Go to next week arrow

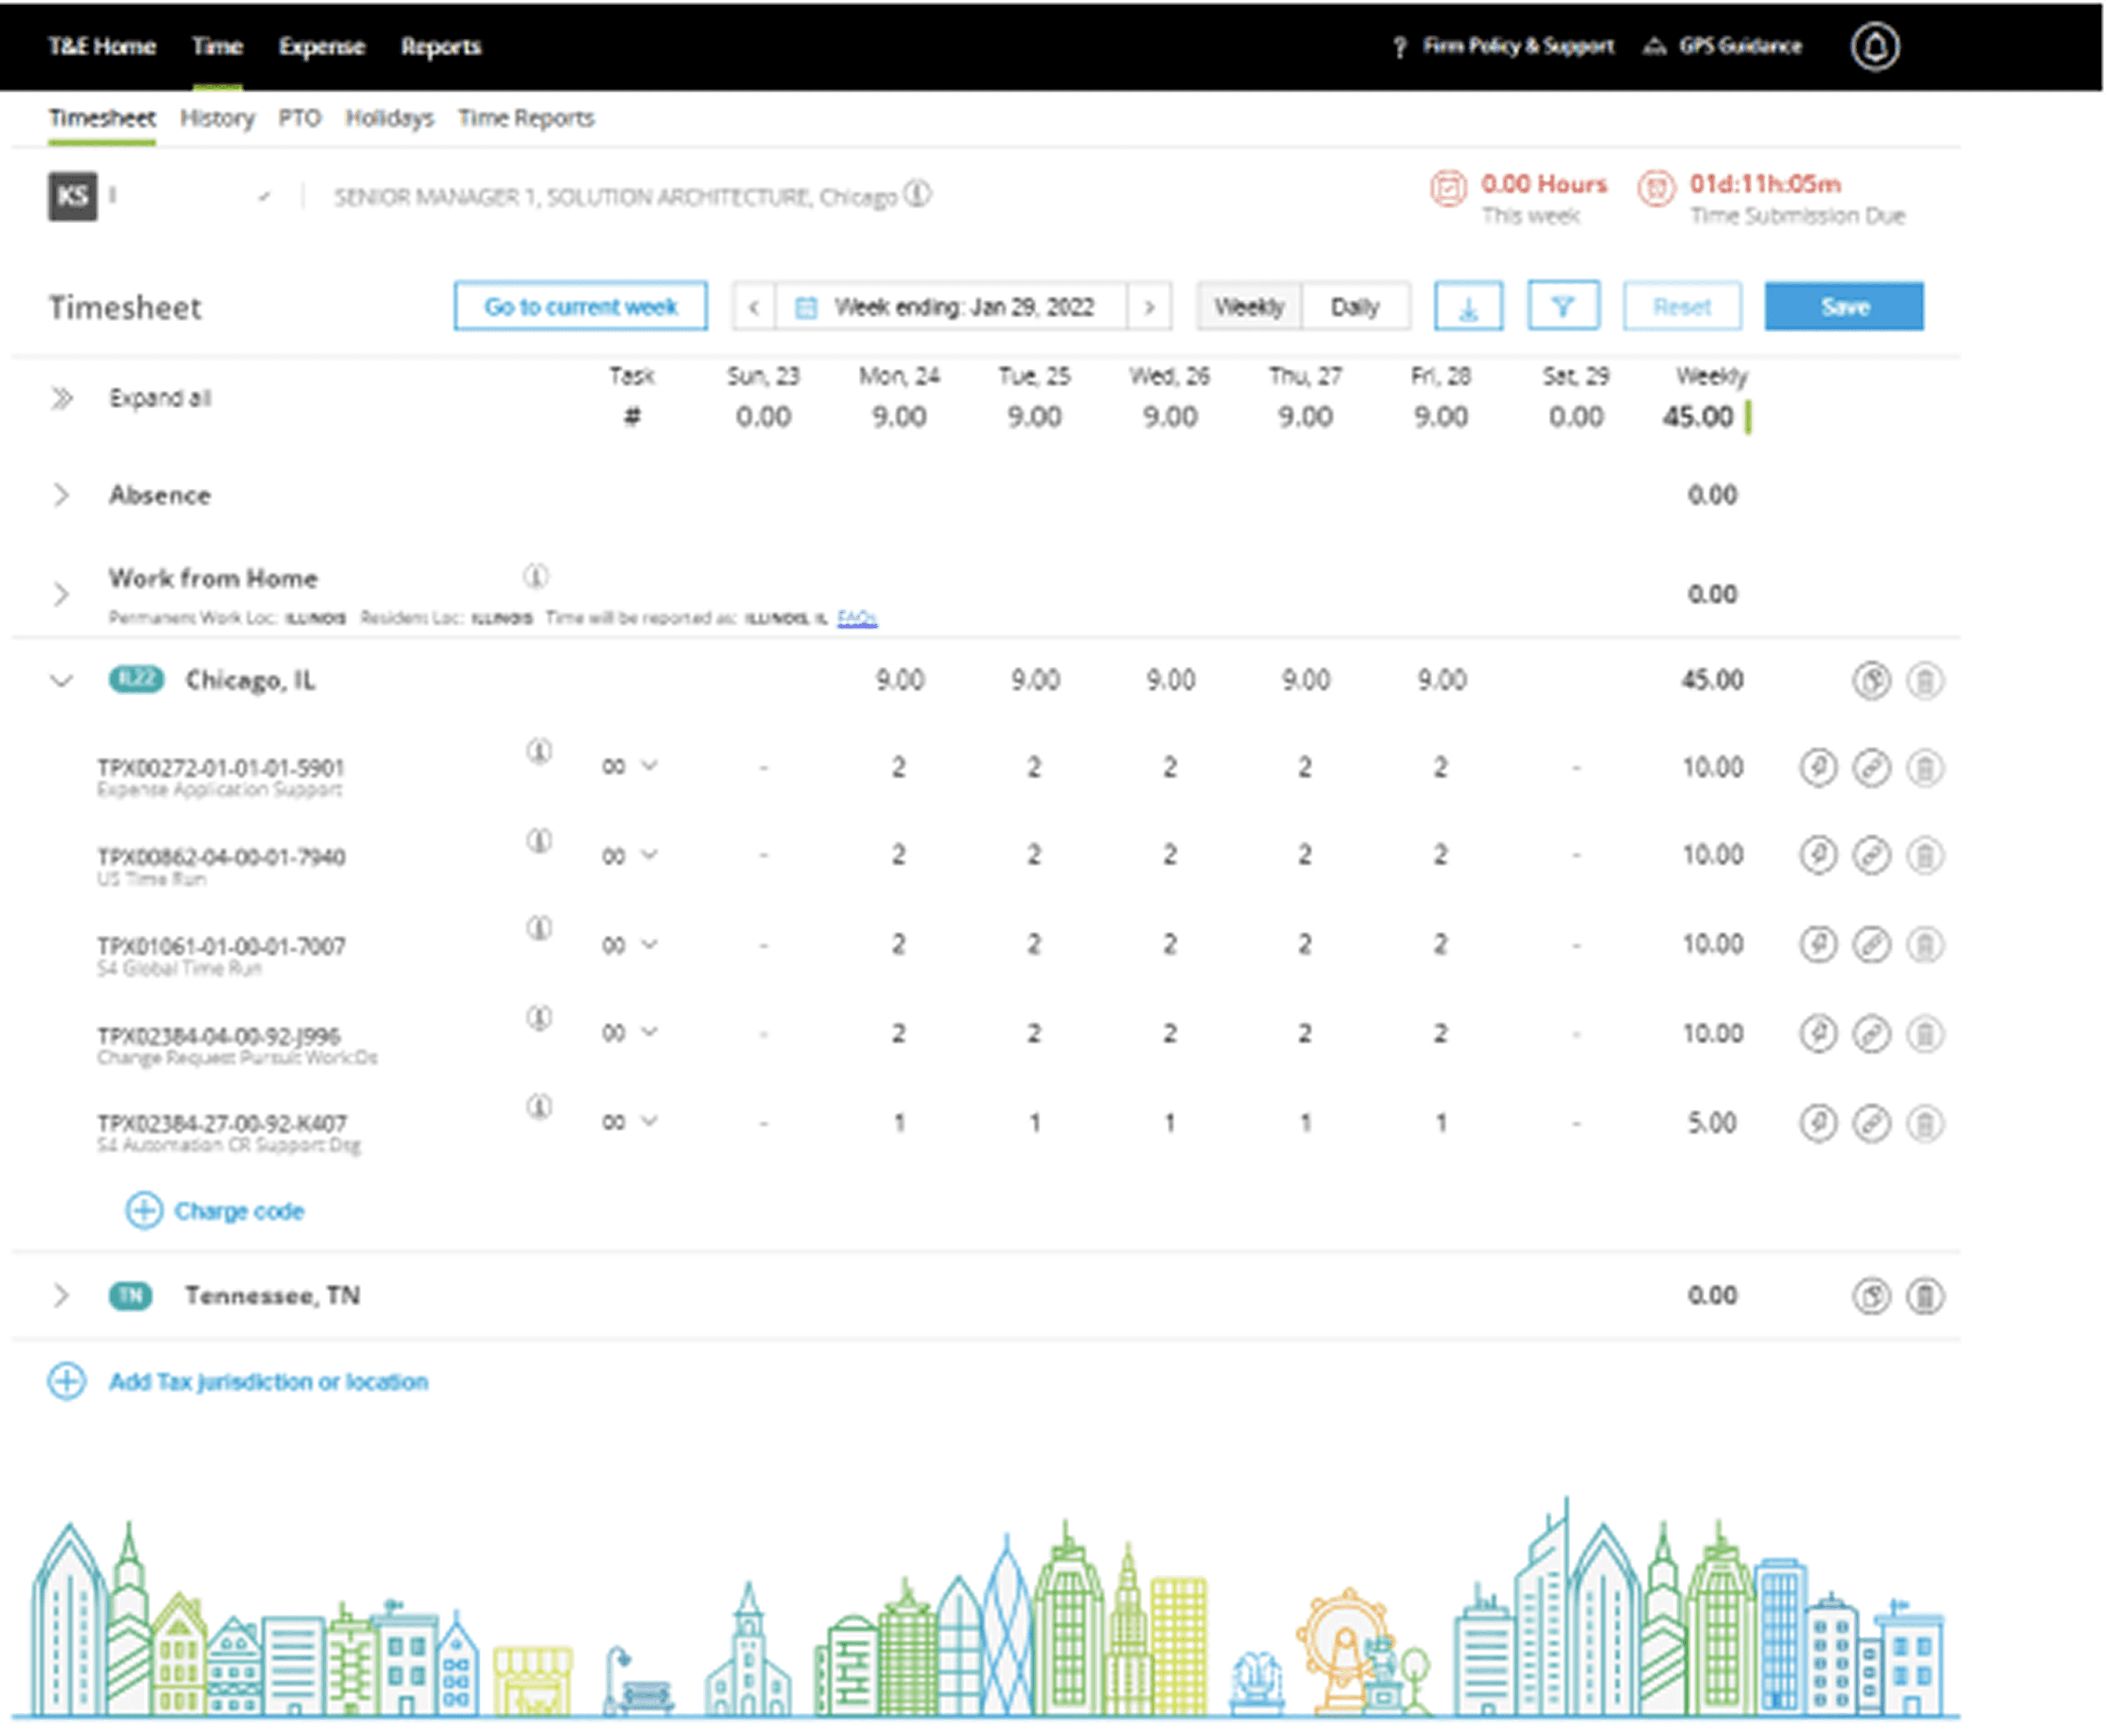1149,307
